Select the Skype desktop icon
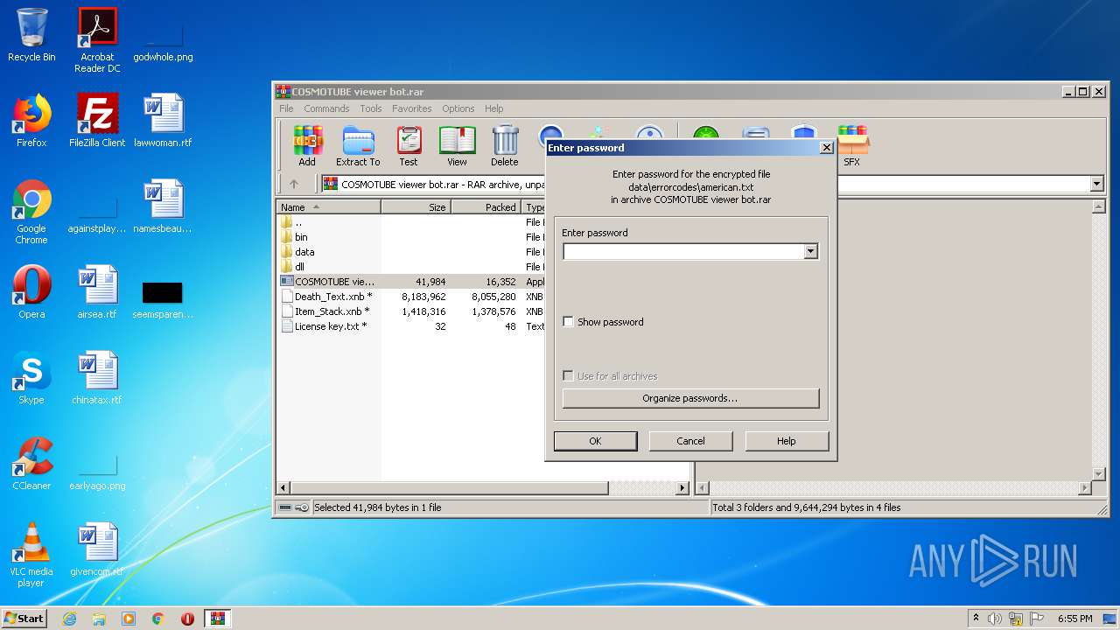This screenshot has height=630, width=1120. [31, 378]
